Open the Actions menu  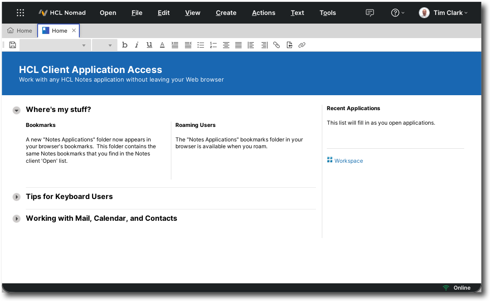click(263, 13)
